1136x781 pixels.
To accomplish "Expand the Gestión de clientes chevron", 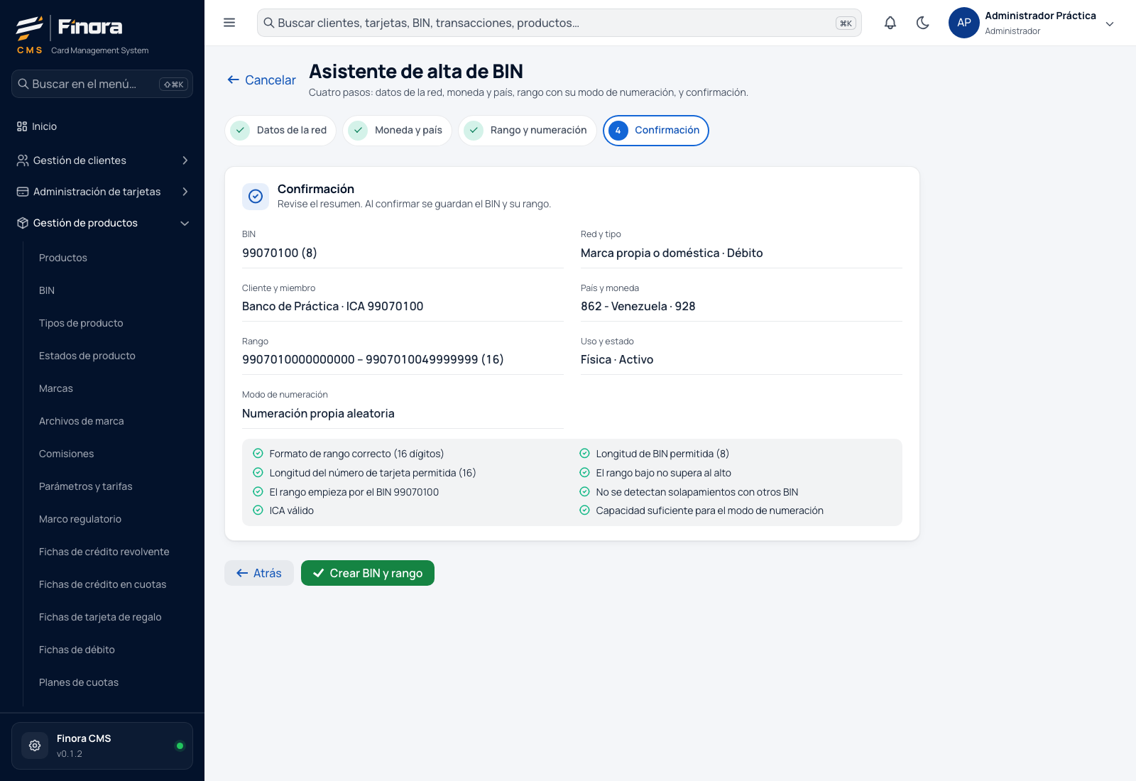I will pos(185,160).
